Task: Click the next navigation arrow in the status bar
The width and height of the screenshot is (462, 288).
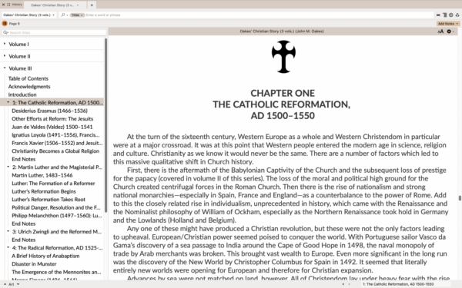Action: pyautogui.click(x=350, y=284)
